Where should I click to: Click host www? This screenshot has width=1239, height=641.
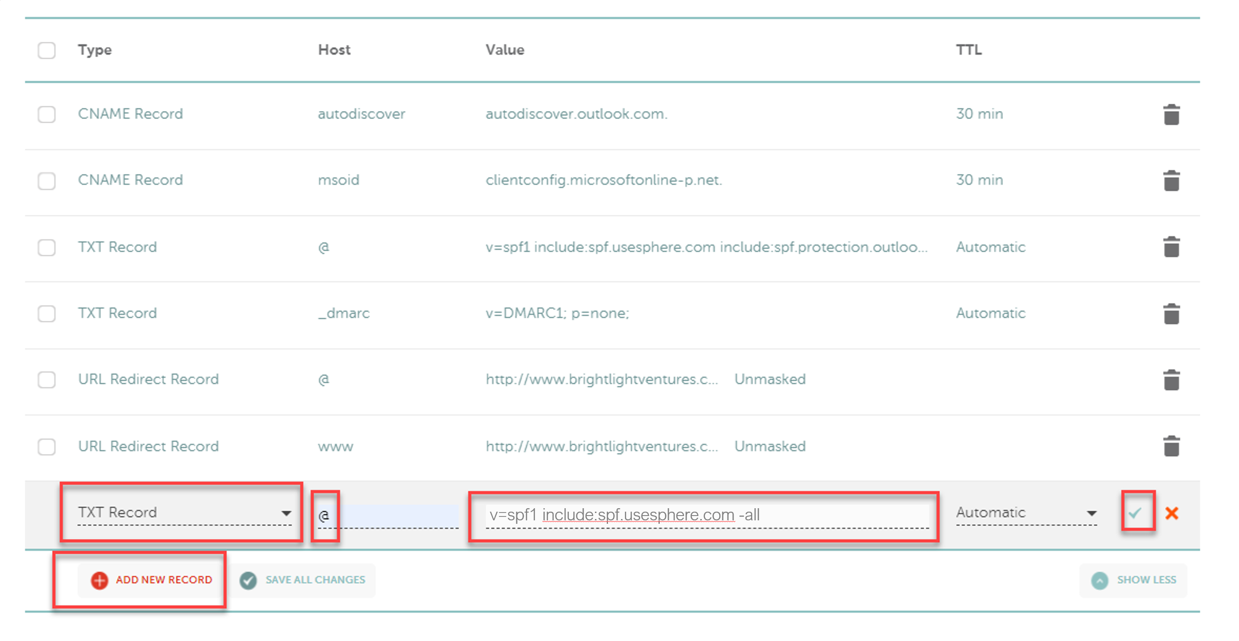click(335, 447)
